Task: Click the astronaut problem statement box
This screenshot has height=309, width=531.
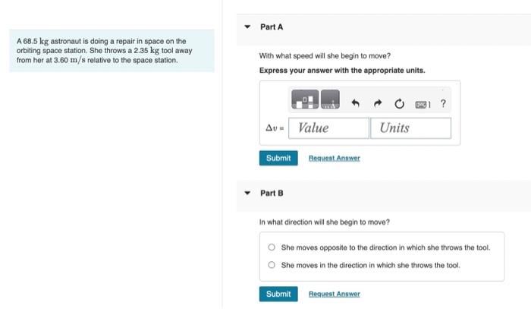Action: pos(112,50)
